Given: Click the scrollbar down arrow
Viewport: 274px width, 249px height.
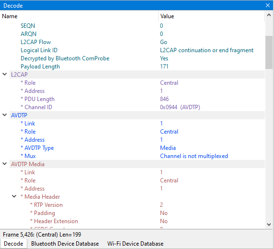Looking at the screenshot, I should (x=269, y=225).
